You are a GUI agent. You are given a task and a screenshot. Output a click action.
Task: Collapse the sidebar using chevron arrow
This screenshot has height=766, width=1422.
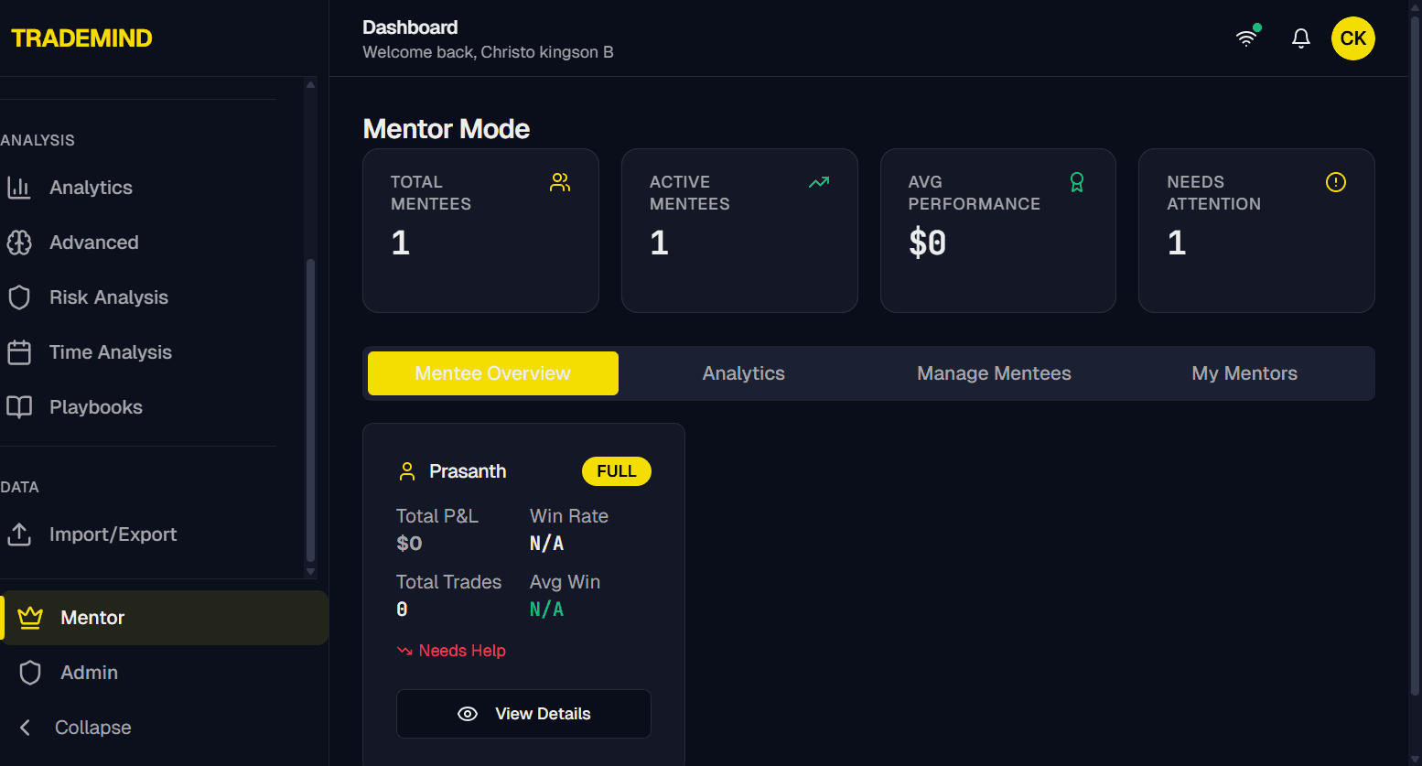pos(26,728)
